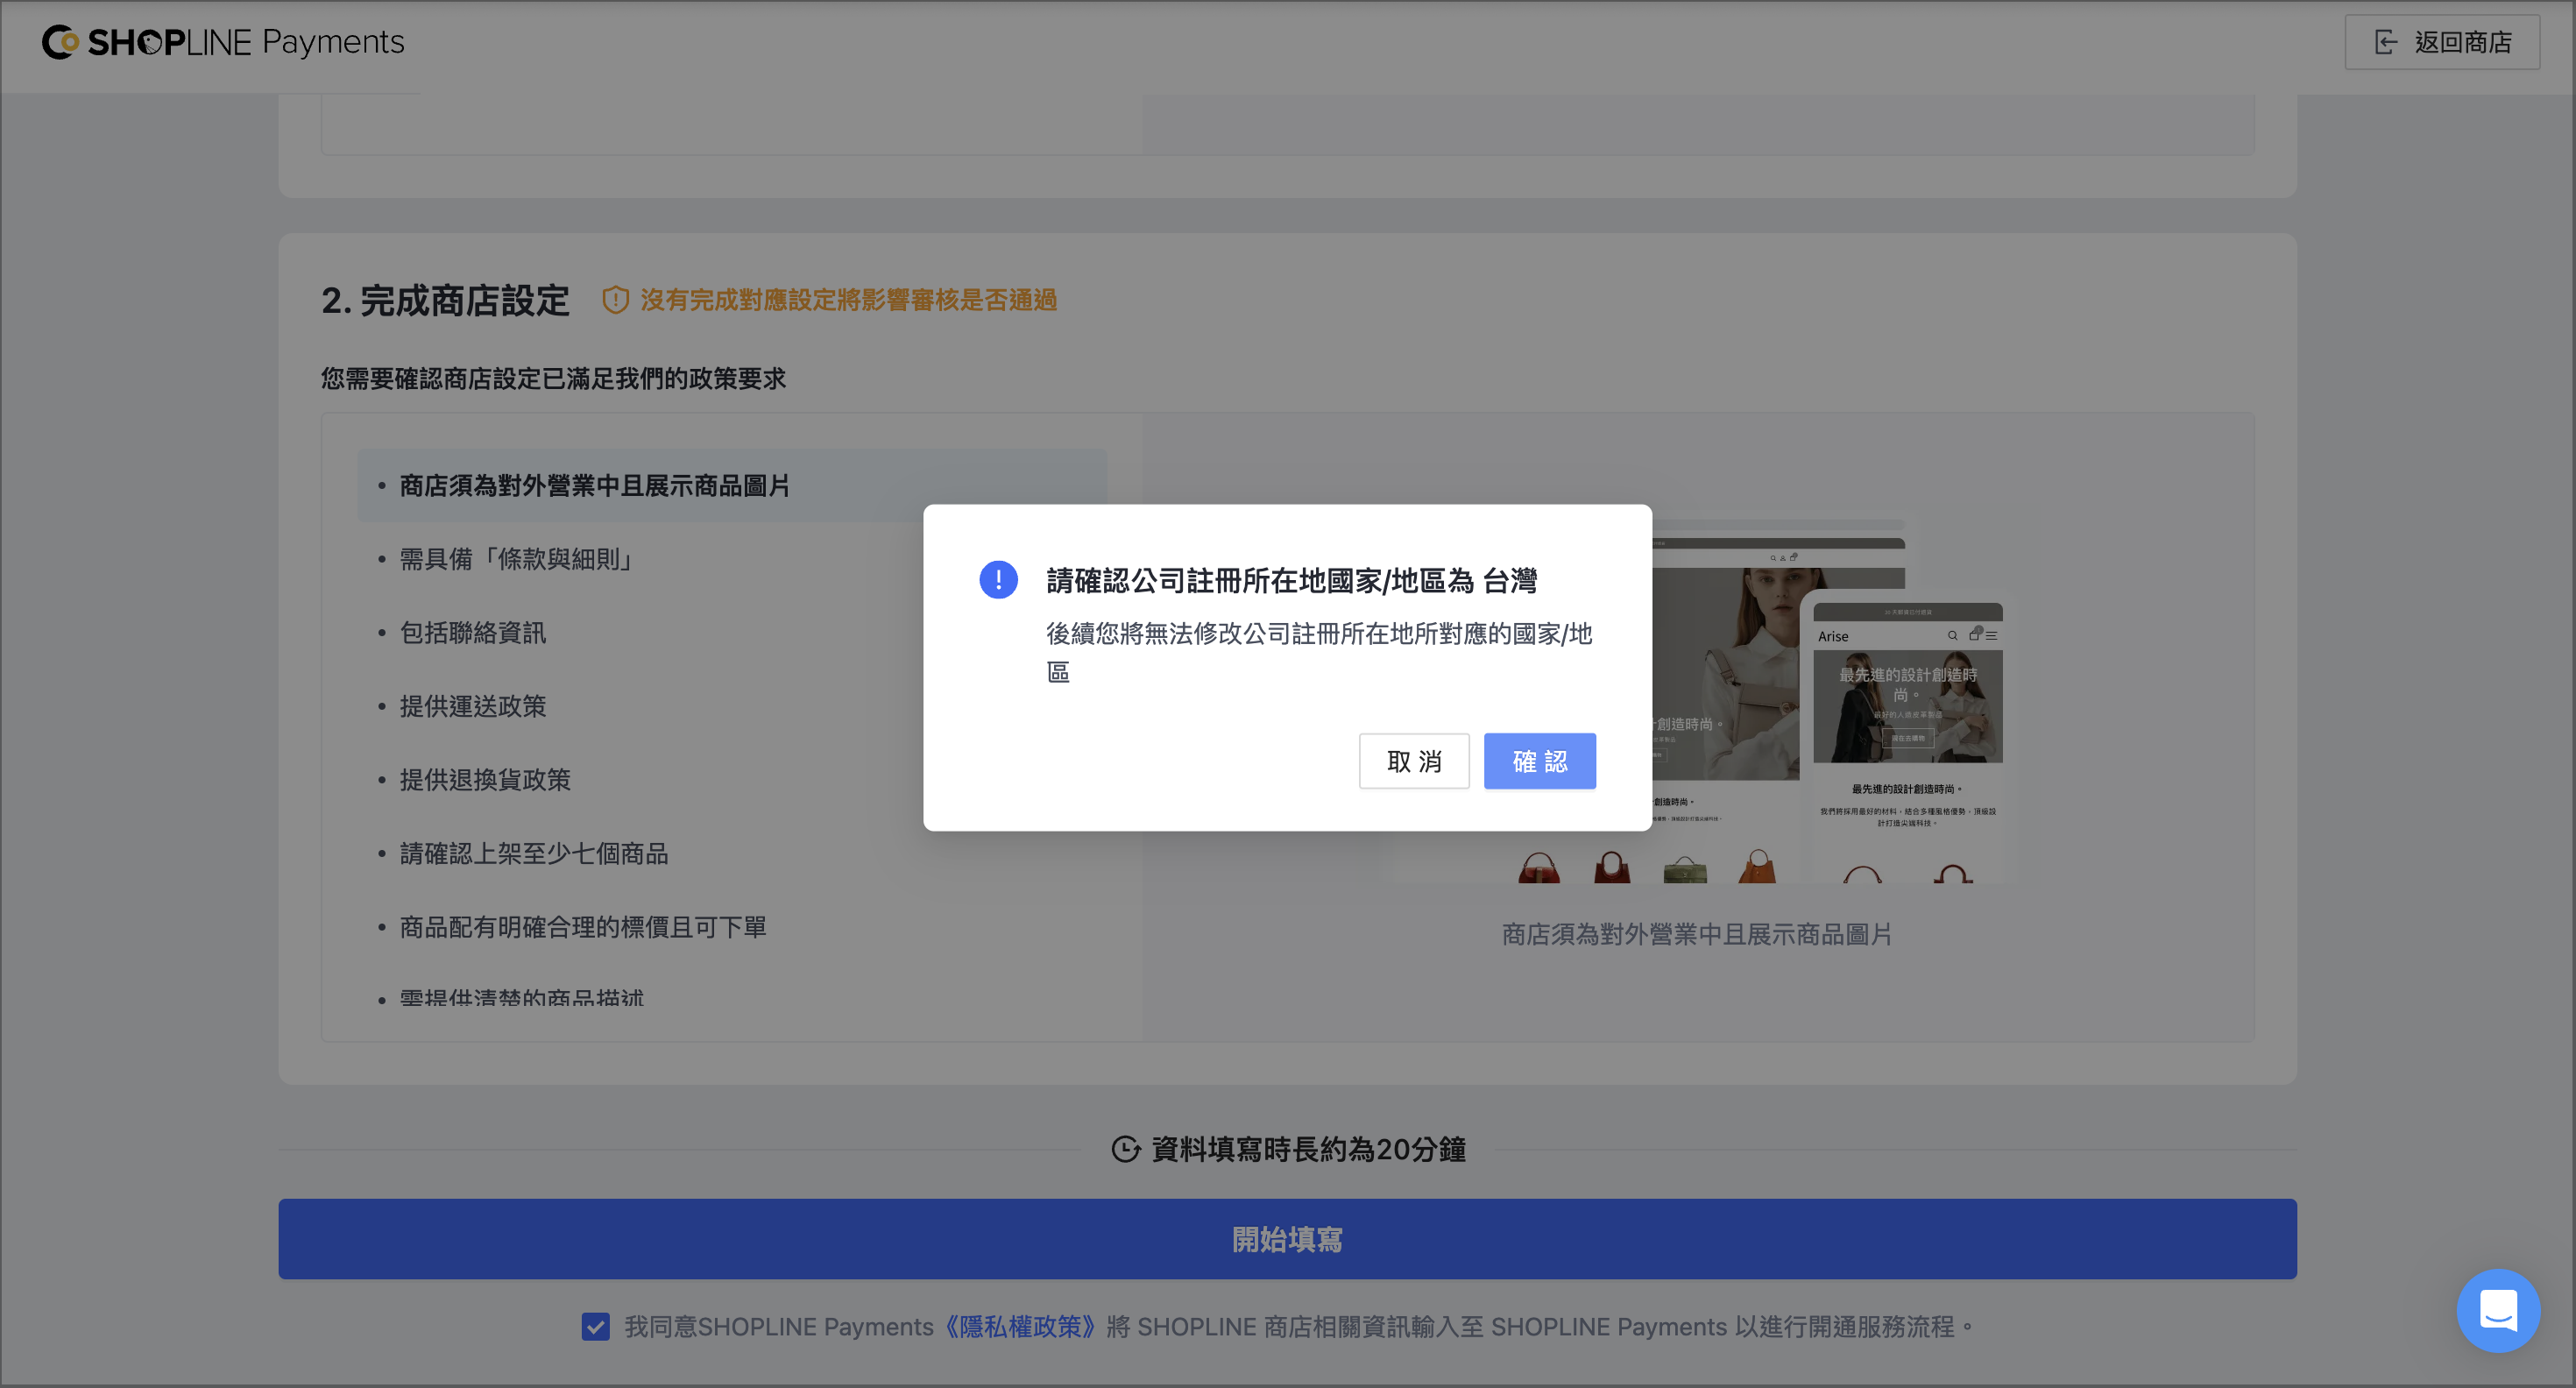Click the 資料填寫時長約為20分鐘 text
The image size is (2576, 1388).
tap(1308, 1149)
